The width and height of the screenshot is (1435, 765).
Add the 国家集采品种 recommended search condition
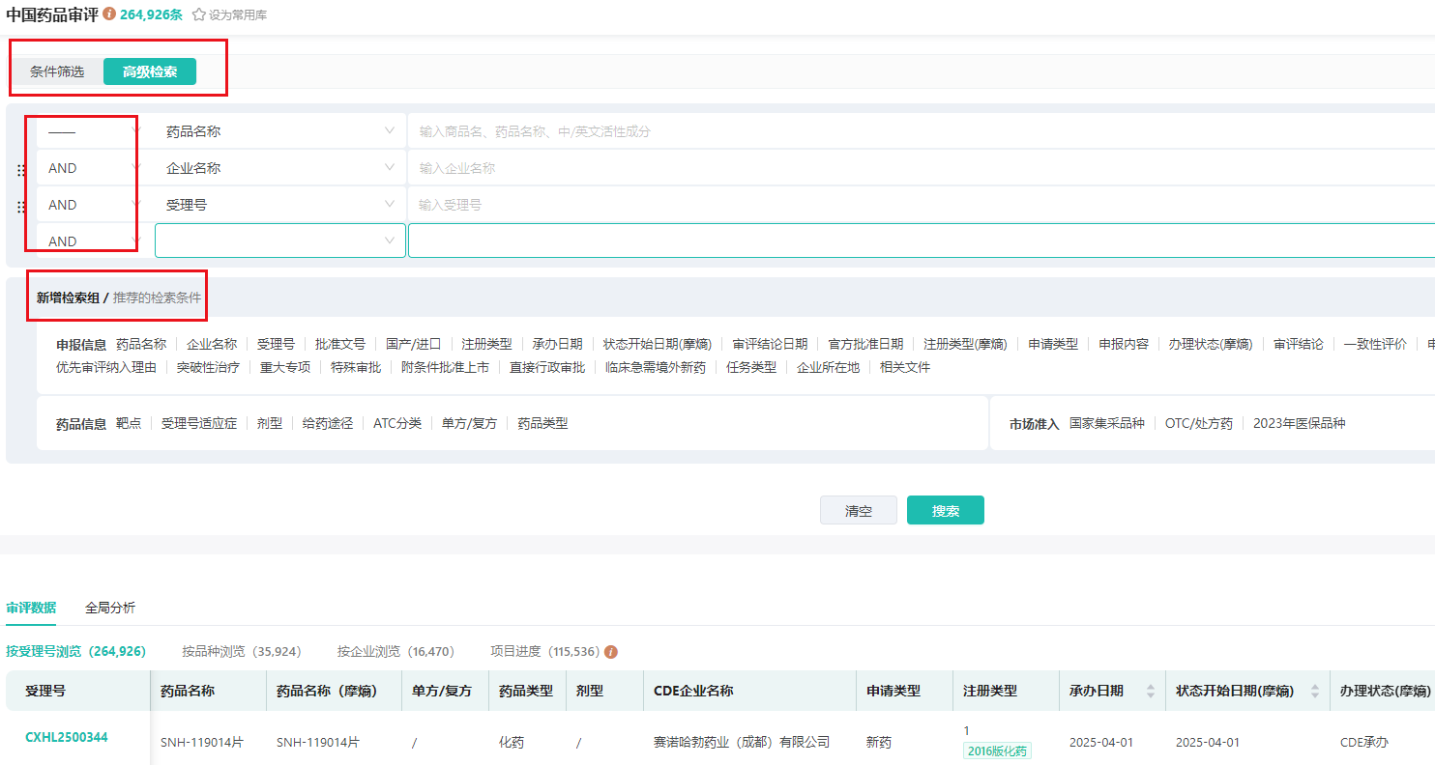click(1106, 423)
